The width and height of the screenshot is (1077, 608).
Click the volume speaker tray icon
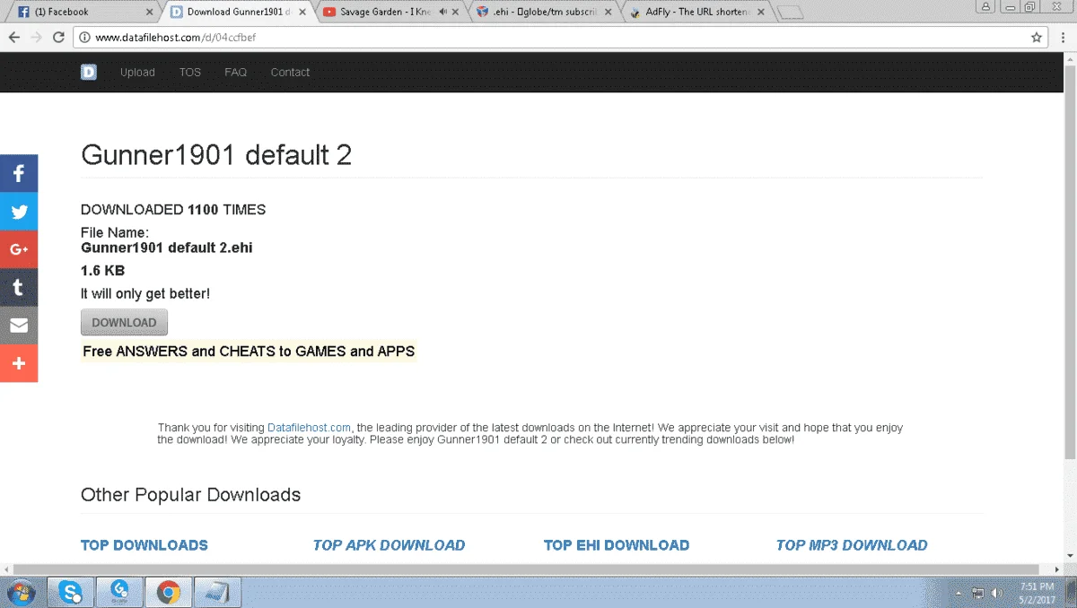[997, 593]
